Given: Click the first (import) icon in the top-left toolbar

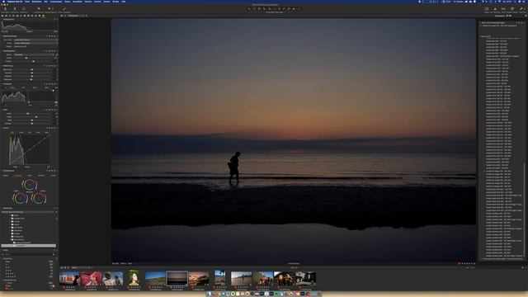Looking at the screenshot, I should [x=6, y=9].
